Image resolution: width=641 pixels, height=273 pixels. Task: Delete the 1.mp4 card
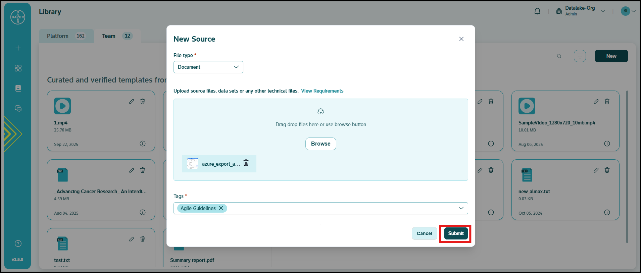tap(143, 101)
